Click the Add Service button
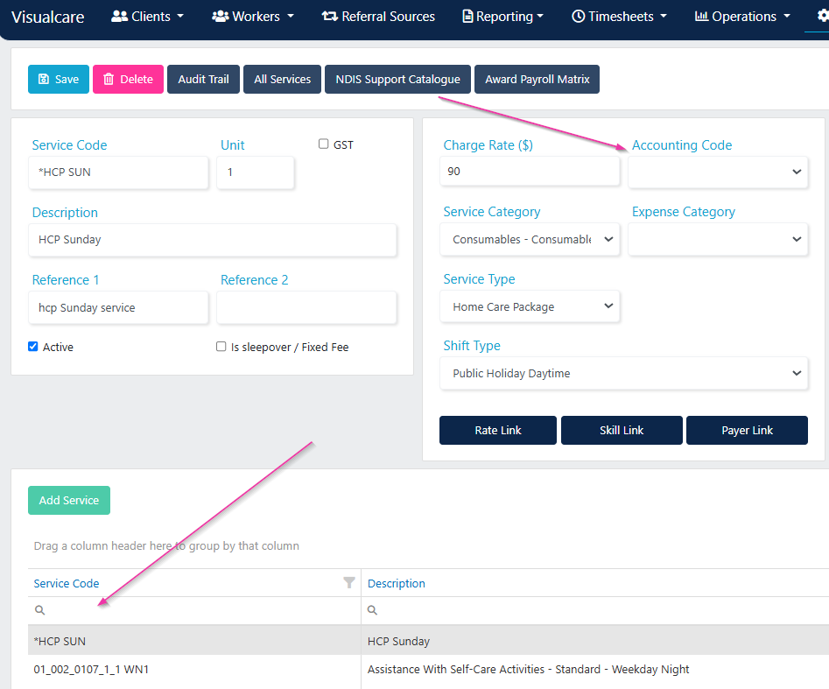Screen dimensions: 829x689 (69, 500)
